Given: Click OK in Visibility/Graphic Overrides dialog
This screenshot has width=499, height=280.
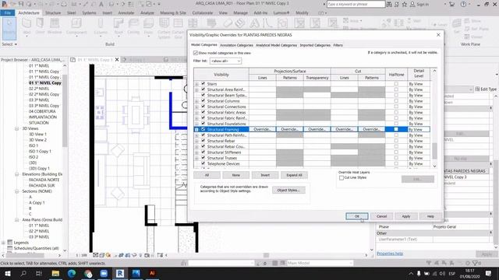Looking at the screenshot, I should click(x=357, y=216).
